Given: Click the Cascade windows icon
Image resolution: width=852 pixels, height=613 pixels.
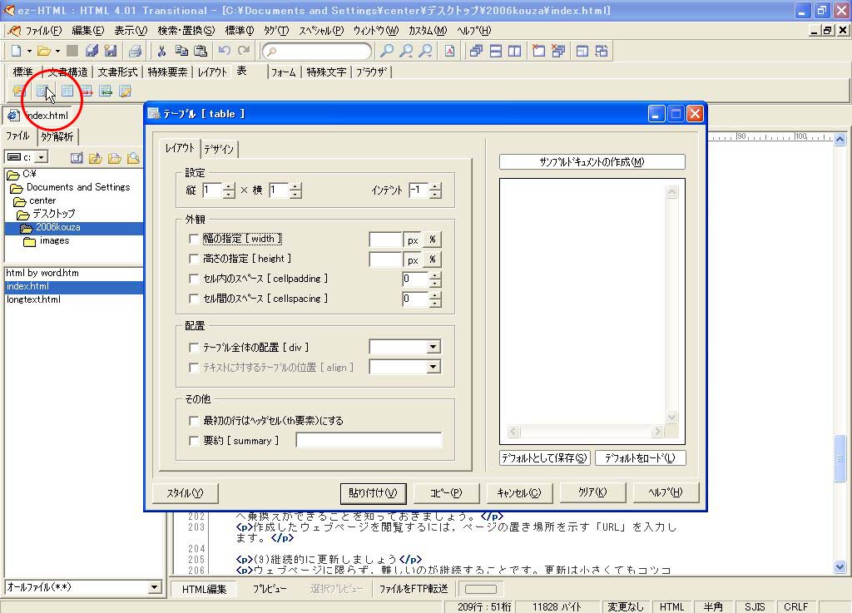Looking at the screenshot, I should tap(476, 51).
